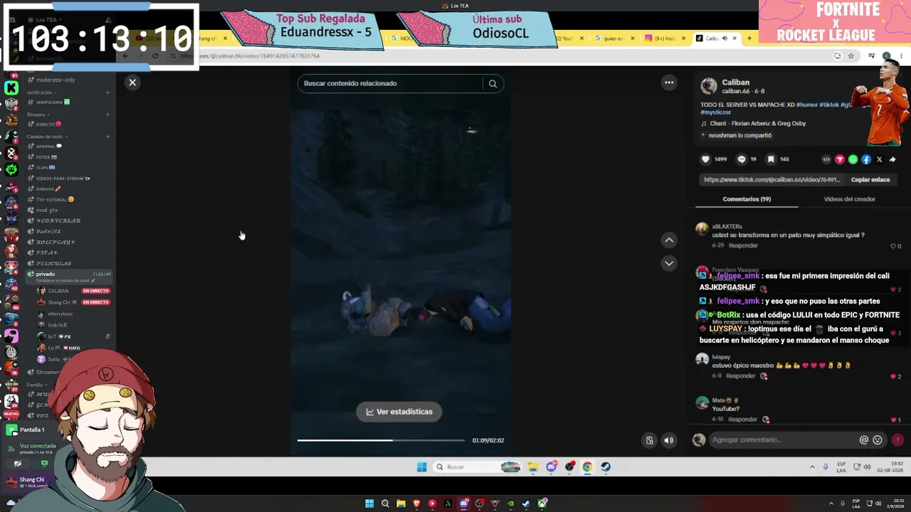Image resolution: width=911 pixels, height=512 pixels.
Task: Toggle the auto-scroll icon beside volume
Action: coord(649,440)
